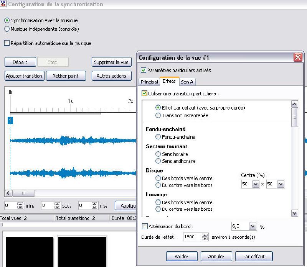
Task: Increase the min. stepper value
Action: (20, 204)
